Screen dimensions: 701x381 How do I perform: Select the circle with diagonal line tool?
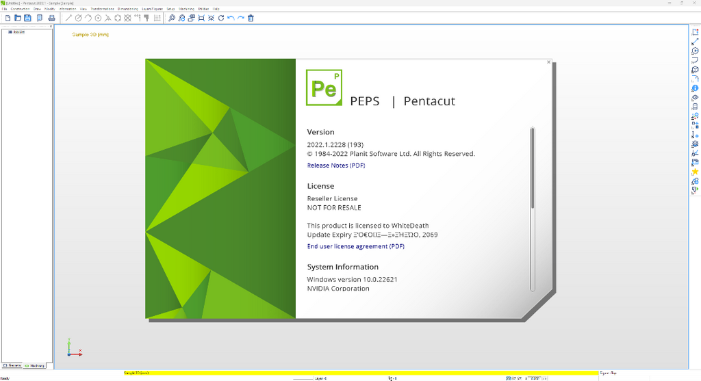click(x=78, y=18)
